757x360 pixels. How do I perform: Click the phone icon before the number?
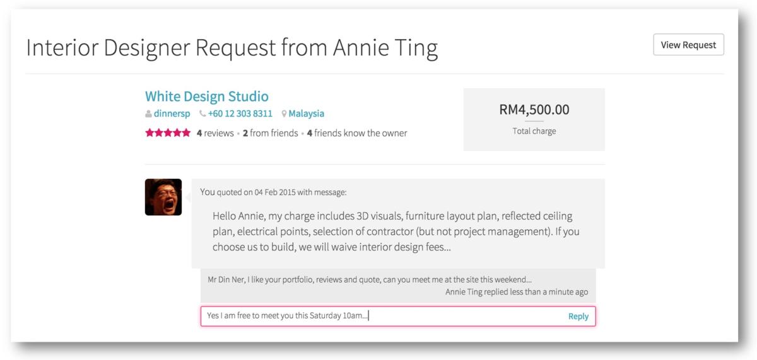tap(202, 114)
